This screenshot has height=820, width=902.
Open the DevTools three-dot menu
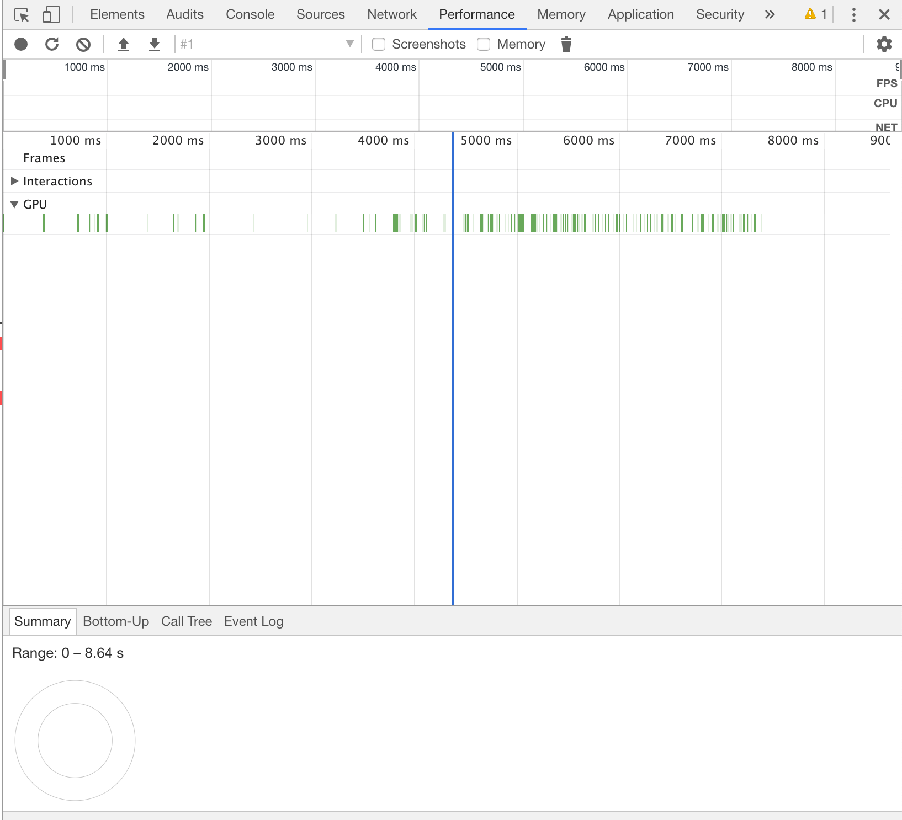[x=854, y=15]
